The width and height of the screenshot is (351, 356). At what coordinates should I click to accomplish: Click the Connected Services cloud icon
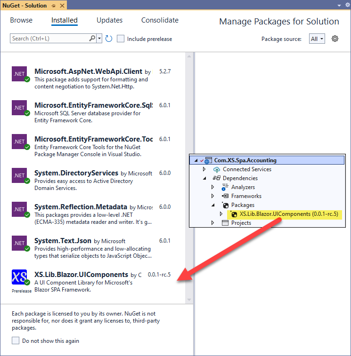217,169
